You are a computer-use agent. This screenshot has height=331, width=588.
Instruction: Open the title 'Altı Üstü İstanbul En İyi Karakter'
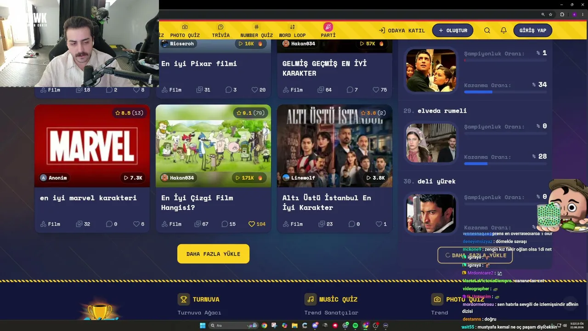pos(327,203)
